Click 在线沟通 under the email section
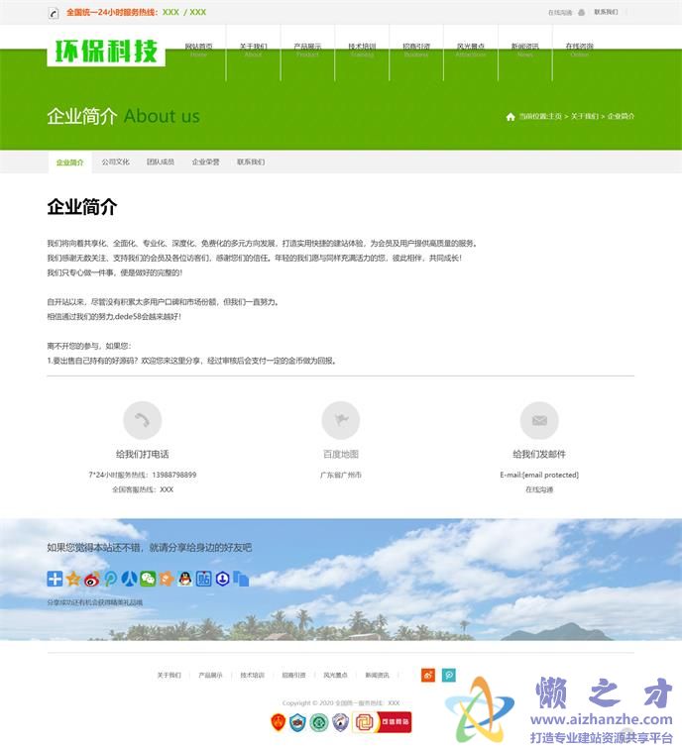Viewport: 682px width, 748px height. (539, 490)
